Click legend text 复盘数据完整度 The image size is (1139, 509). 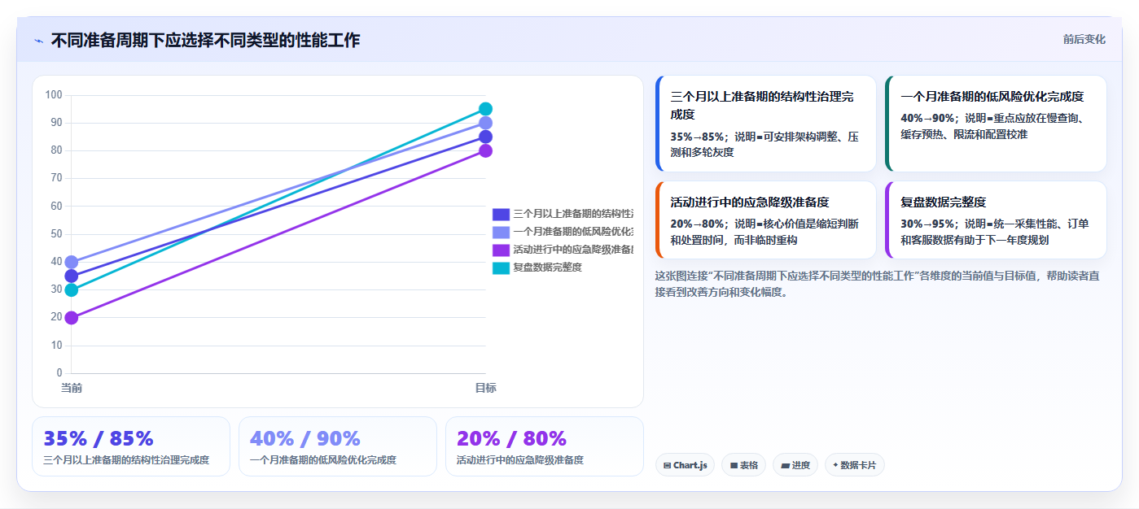click(547, 268)
